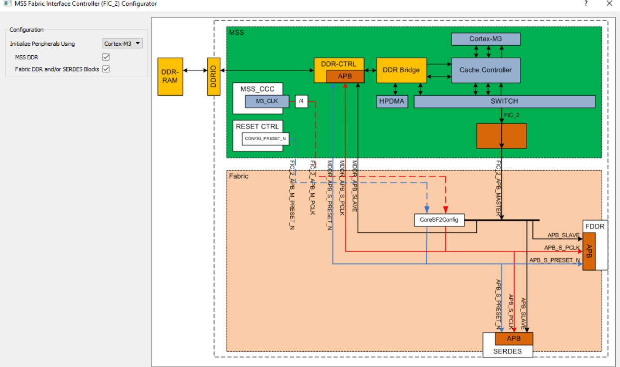Click the CoreSF2Config block in the Fabric
Image resolution: width=620 pixels, height=367 pixels.
[x=439, y=220]
